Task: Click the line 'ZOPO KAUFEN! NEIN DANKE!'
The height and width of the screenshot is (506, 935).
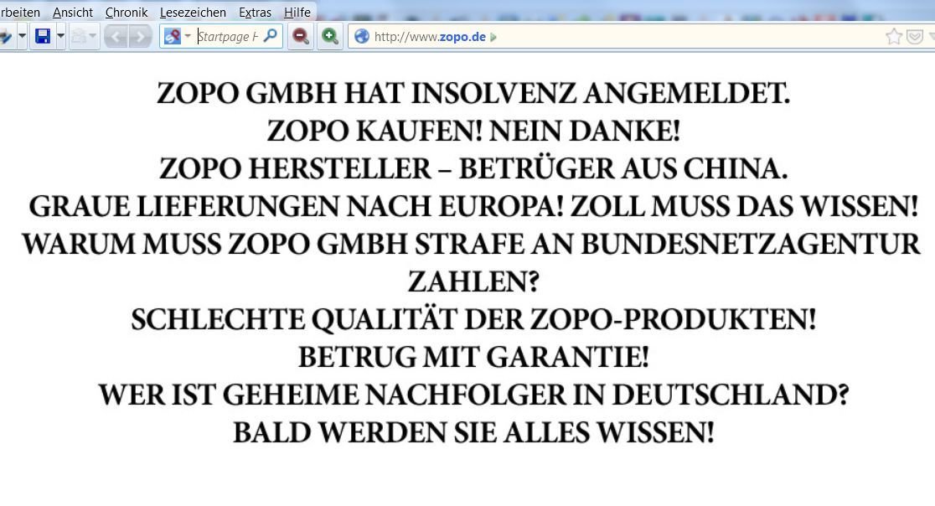Action: tap(473, 132)
